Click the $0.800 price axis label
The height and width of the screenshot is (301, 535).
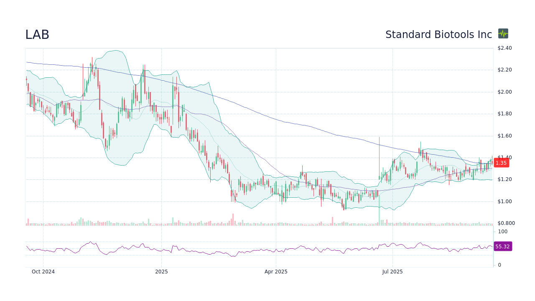(x=506, y=223)
